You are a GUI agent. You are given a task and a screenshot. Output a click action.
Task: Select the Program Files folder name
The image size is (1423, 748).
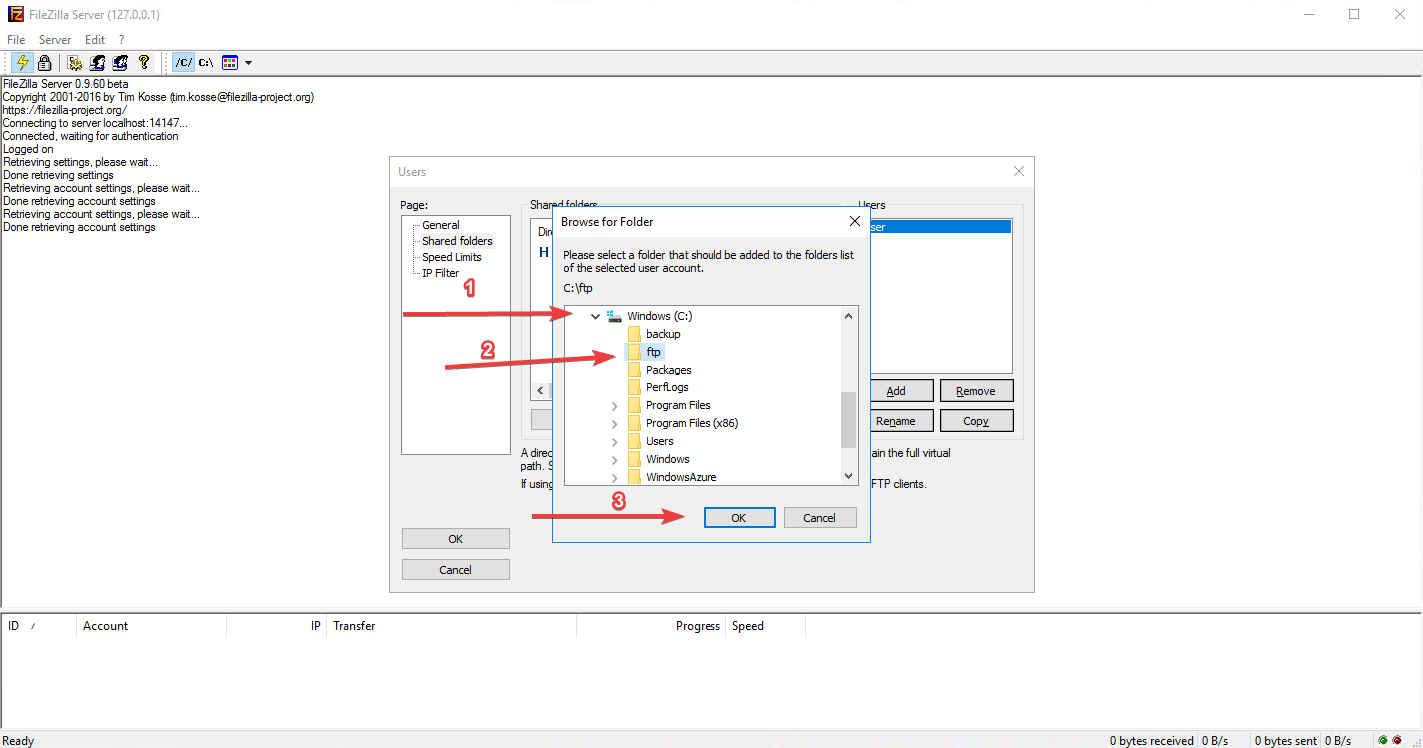point(678,405)
